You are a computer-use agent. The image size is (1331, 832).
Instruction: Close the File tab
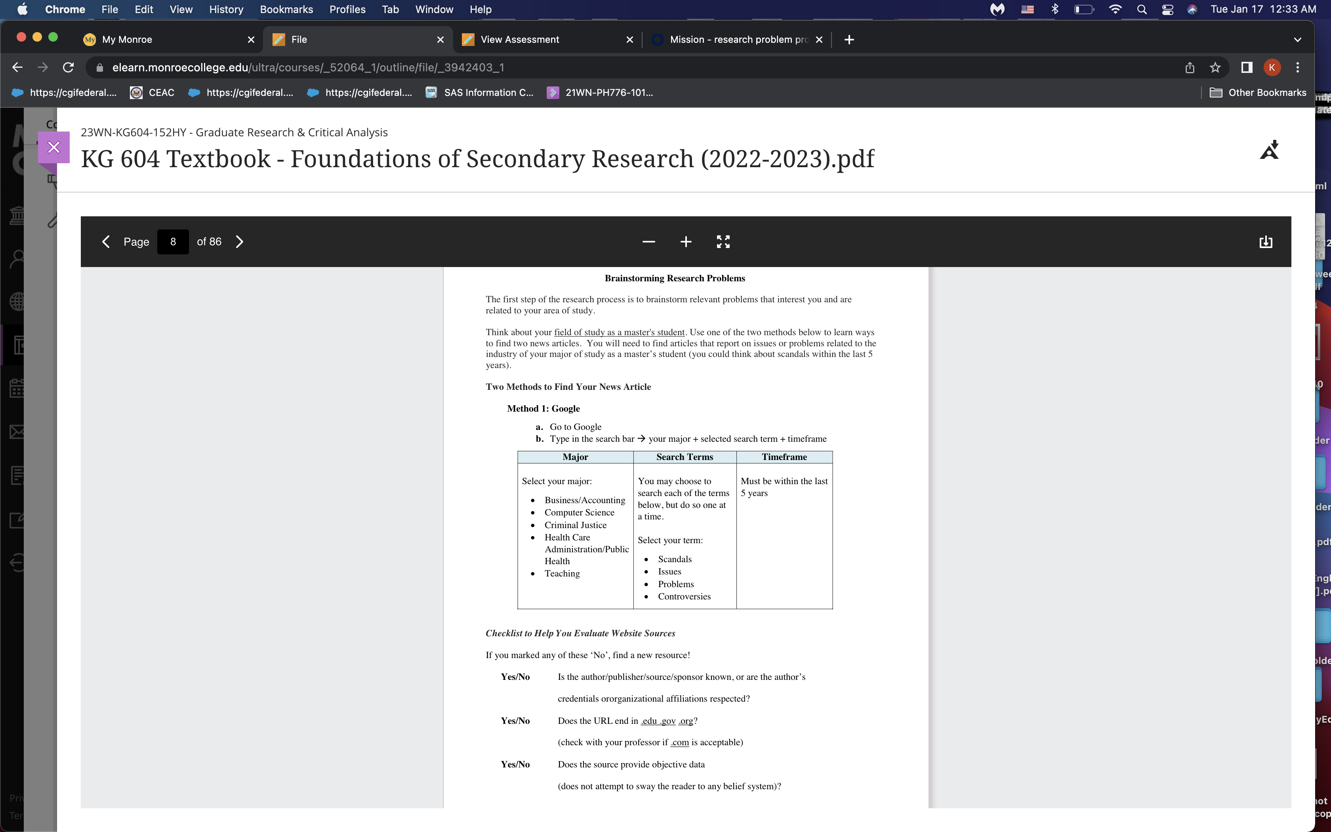pos(440,40)
